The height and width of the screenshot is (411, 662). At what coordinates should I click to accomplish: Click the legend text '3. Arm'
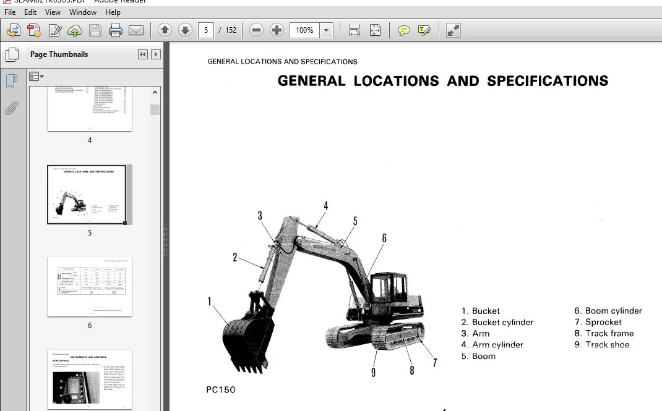475,334
